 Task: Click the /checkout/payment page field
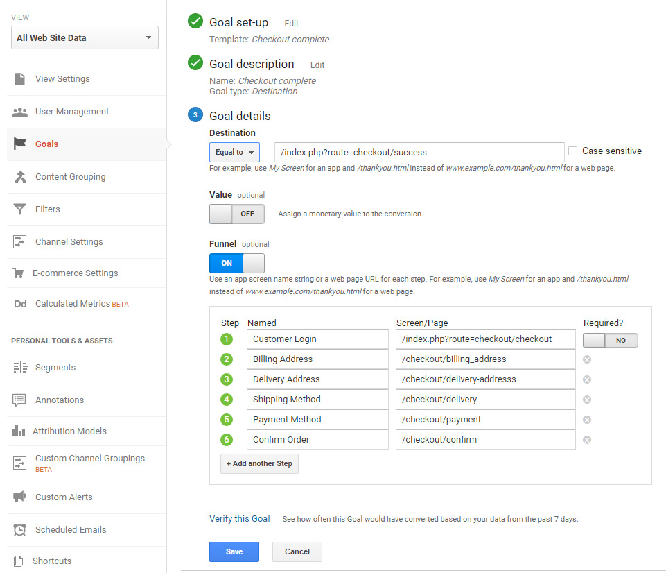[x=486, y=420]
